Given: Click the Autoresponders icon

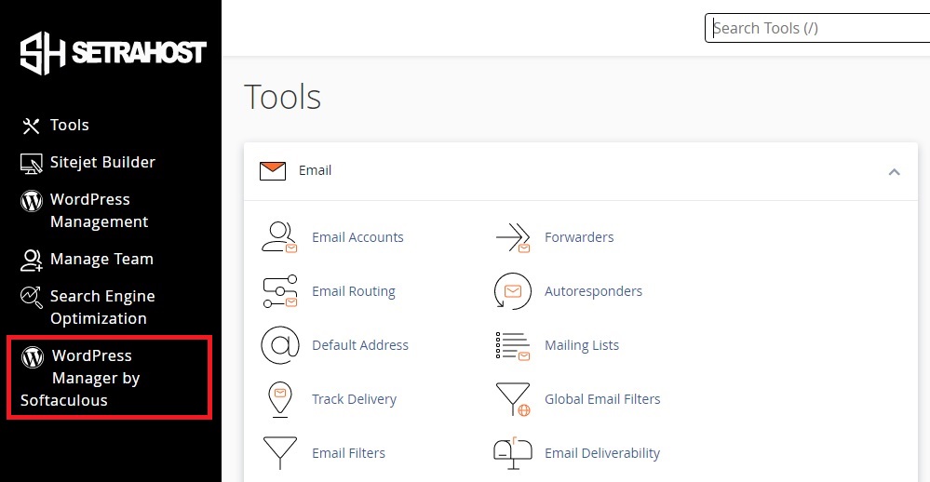Looking at the screenshot, I should pyautogui.click(x=512, y=291).
